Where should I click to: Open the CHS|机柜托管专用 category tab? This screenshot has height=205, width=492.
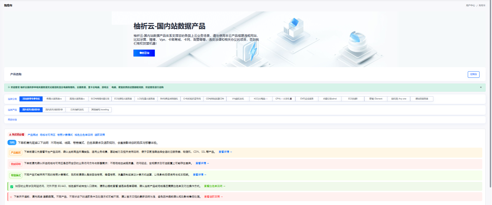pos(192,99)
